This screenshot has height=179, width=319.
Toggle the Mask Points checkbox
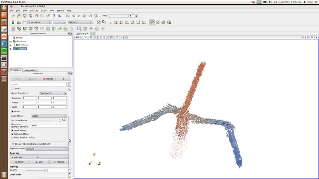click(x=12, y=131)
